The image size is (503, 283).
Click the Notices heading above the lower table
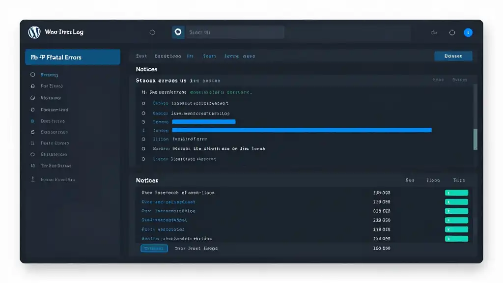(147, 180)
